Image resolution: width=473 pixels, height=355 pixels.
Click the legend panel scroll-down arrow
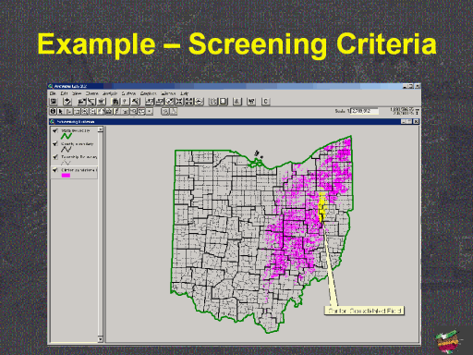tap(101, 339)
